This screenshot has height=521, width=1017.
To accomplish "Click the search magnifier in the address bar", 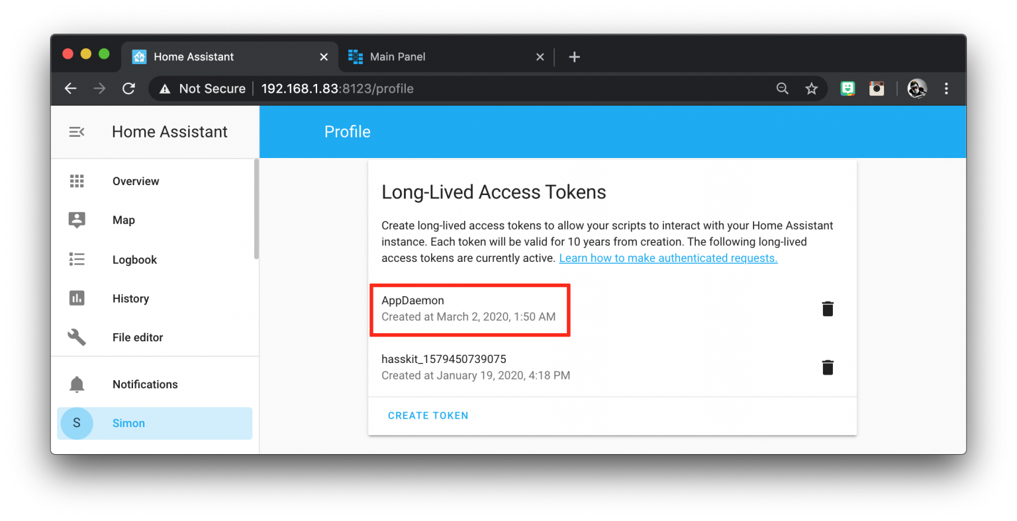I will (x=782, y=89).
